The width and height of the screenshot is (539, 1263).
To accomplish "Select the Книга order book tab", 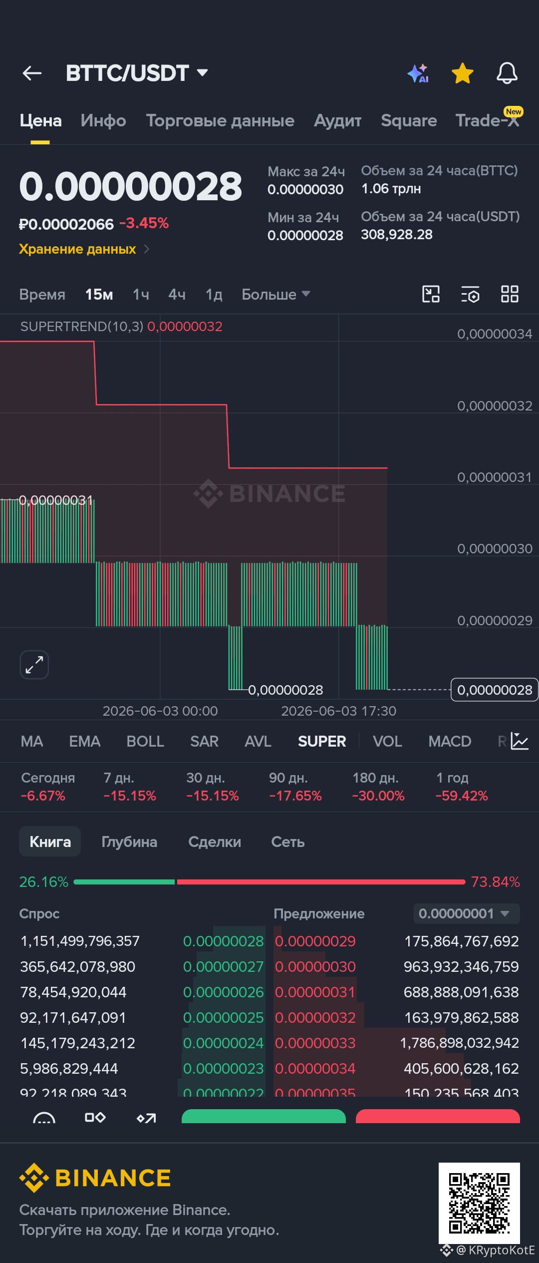I will pyautogui.click(x=50, y=842).
